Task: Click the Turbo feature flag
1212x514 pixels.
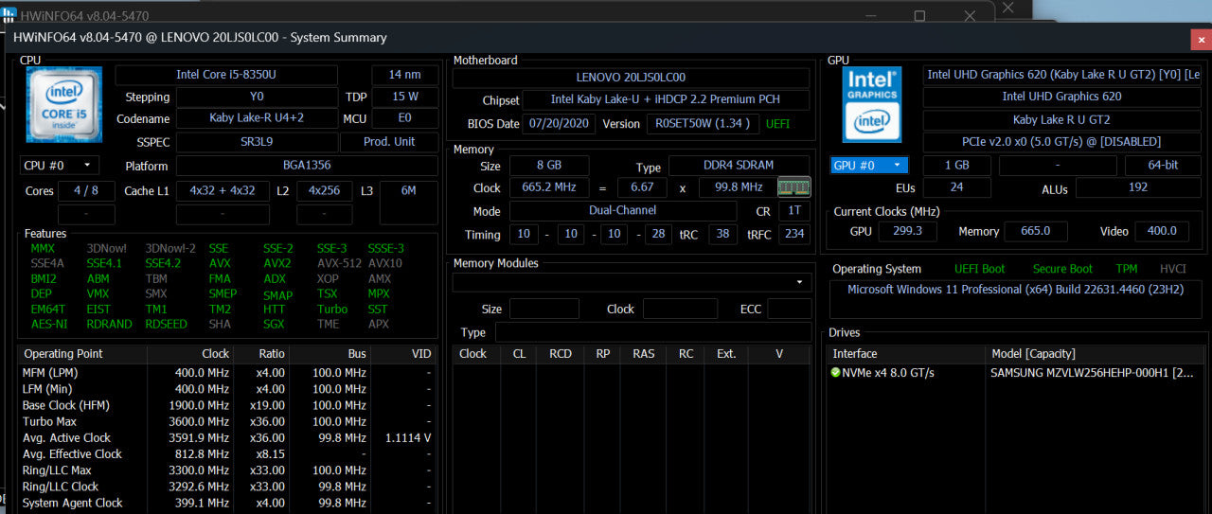Action: point(331,309)
